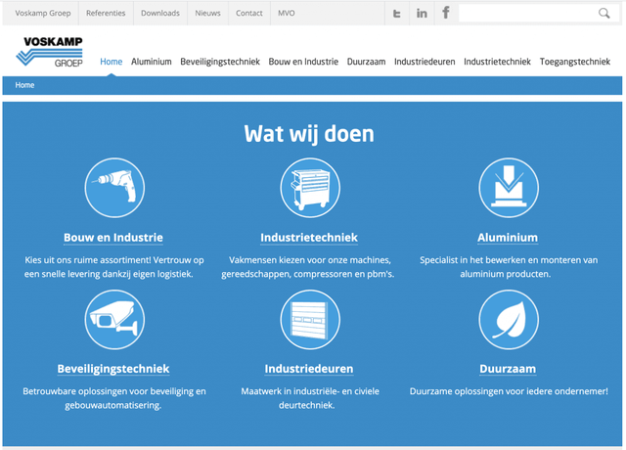Viewport: 626px width, 450px height.
Task: Open the Industrietechniek heading link
Action: (x=309, y=238)
